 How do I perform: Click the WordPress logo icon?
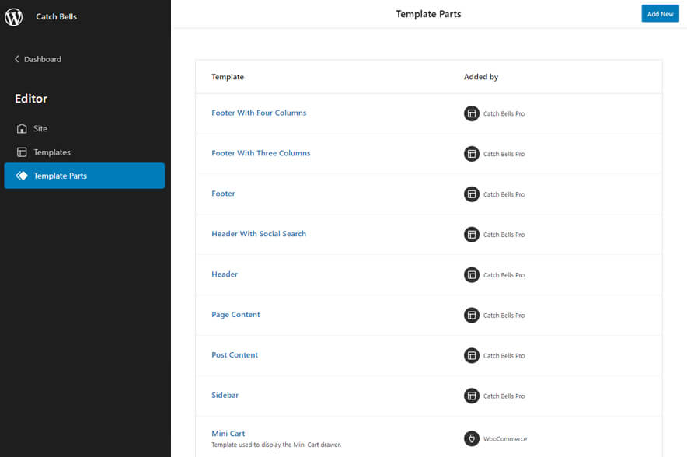point(12,16)
